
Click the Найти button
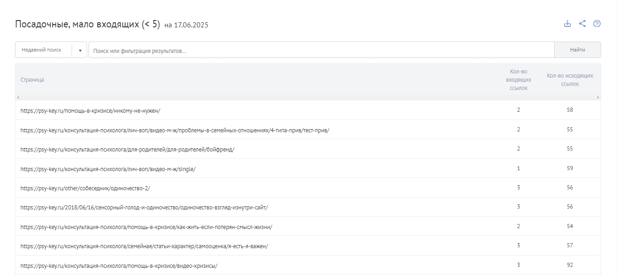577,50
